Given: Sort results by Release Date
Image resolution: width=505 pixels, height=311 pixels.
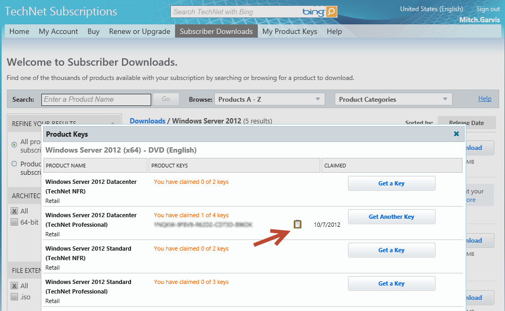Looking at the screenshot, I should pyautogui.click(x=466, y=123).
